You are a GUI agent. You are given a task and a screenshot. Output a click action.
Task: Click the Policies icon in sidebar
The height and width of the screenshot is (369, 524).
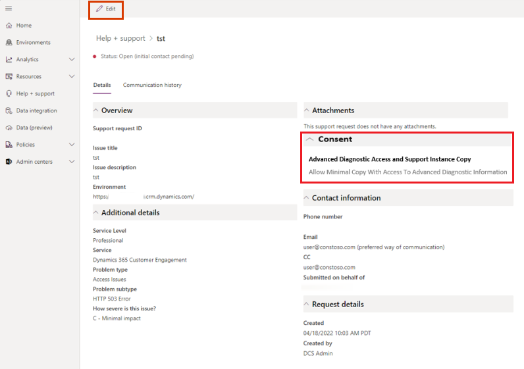tap(9, 145)
